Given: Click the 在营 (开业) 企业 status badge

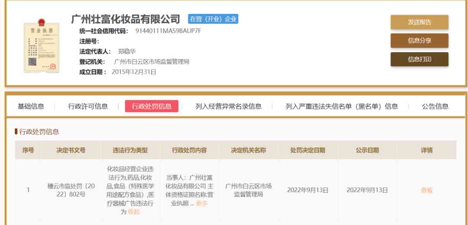Looking at the screenshot, I should click(213, 19).
